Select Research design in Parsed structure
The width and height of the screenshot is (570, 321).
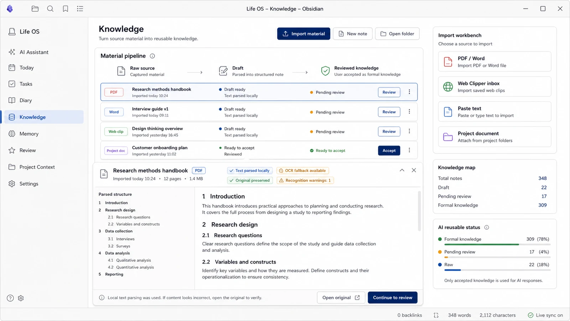click(117, 210)
